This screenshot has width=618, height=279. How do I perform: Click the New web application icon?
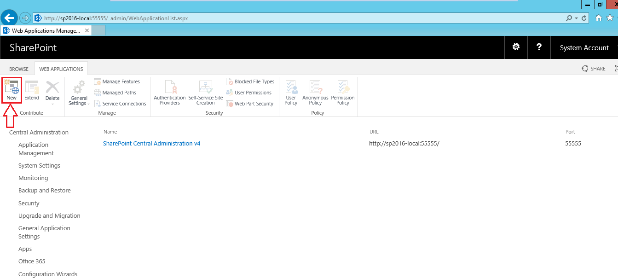coord(12,90)
